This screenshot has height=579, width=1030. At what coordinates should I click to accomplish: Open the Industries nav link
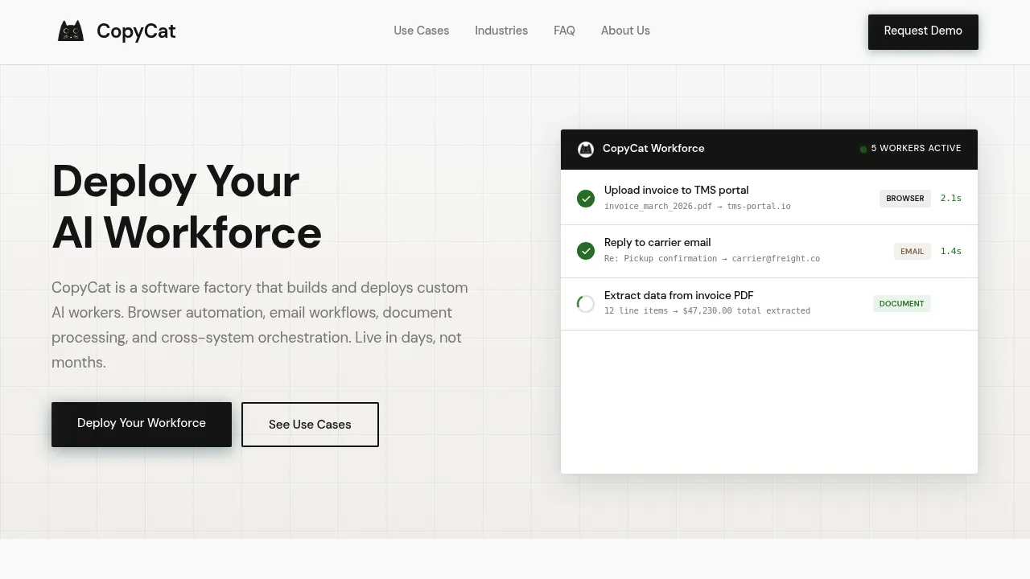tap(501, 31)
